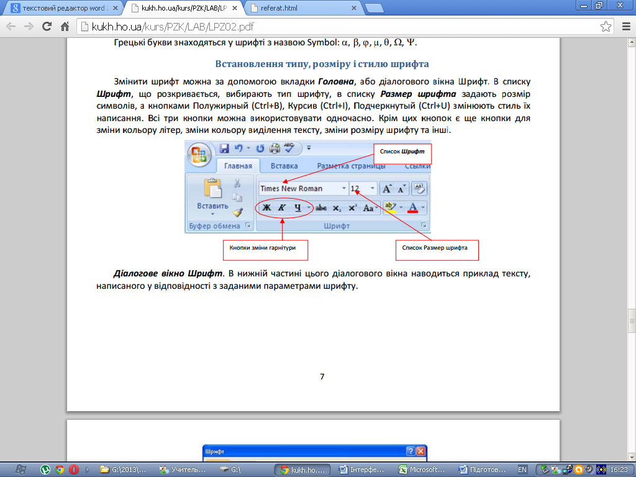Click the scrollbar down arrow

click(632, 457)
